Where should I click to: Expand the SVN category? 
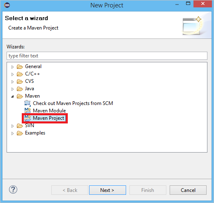12,126
